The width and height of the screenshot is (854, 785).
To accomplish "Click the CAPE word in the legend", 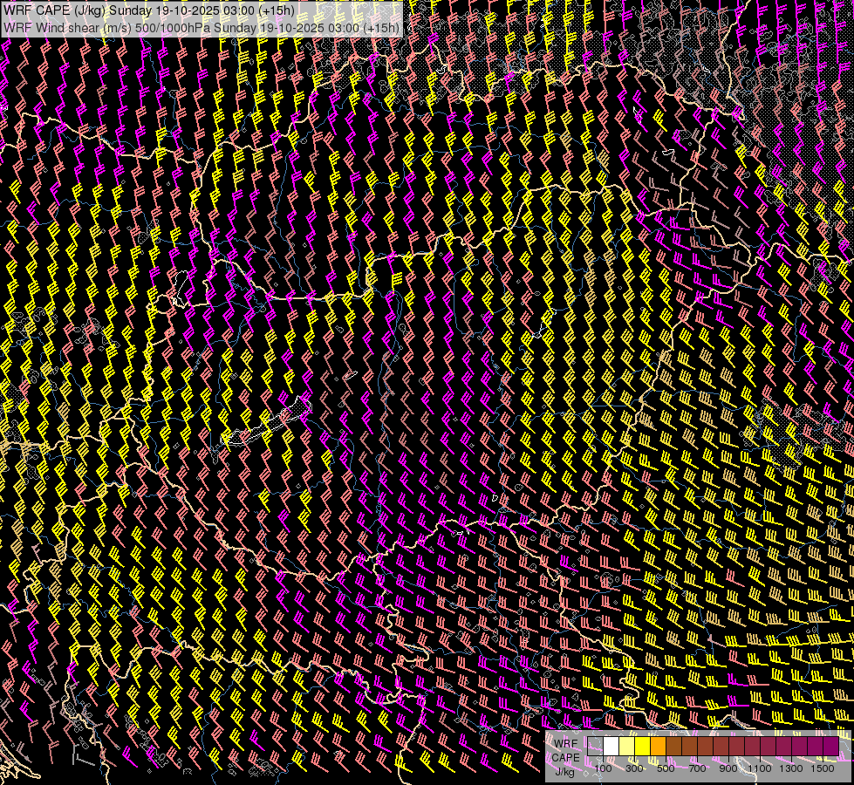I will tap(565, 758).
